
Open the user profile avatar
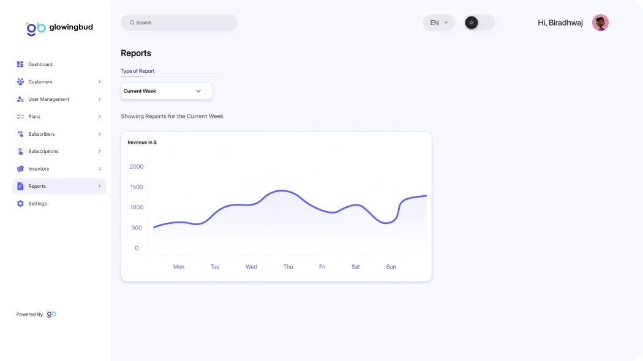pos(600,23)
